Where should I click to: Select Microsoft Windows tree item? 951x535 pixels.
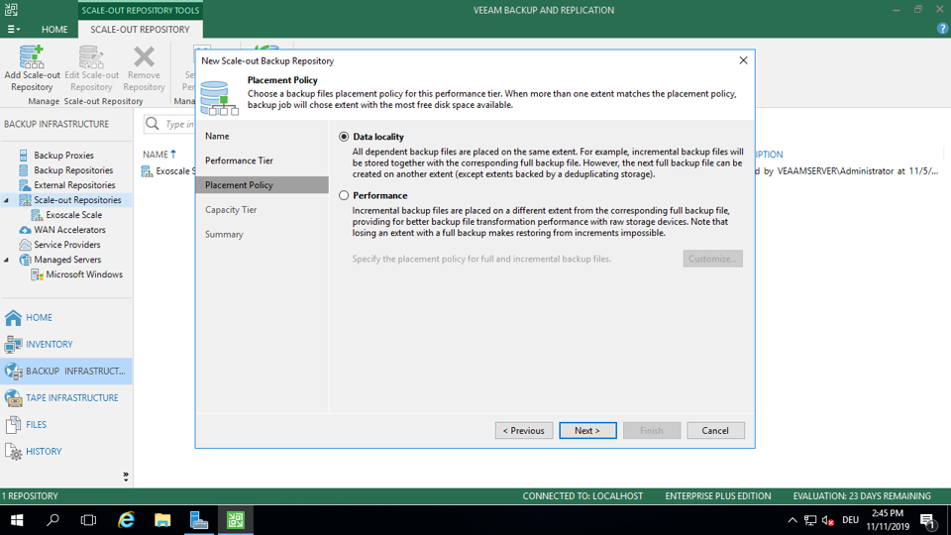pyautogui.click(x=84, y=274)
